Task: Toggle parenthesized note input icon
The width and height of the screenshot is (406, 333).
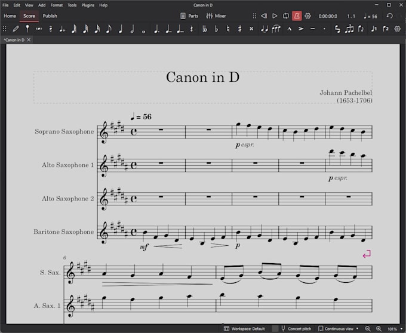Action: coord(39,29)
